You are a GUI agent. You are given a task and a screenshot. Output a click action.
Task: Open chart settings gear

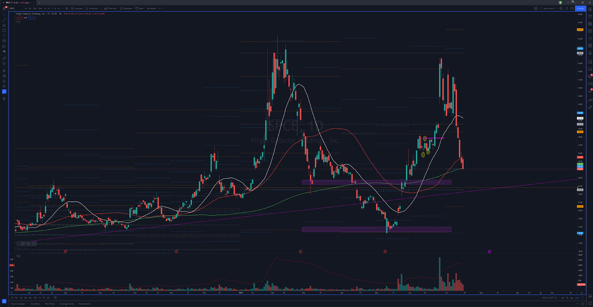coord(561,8)
